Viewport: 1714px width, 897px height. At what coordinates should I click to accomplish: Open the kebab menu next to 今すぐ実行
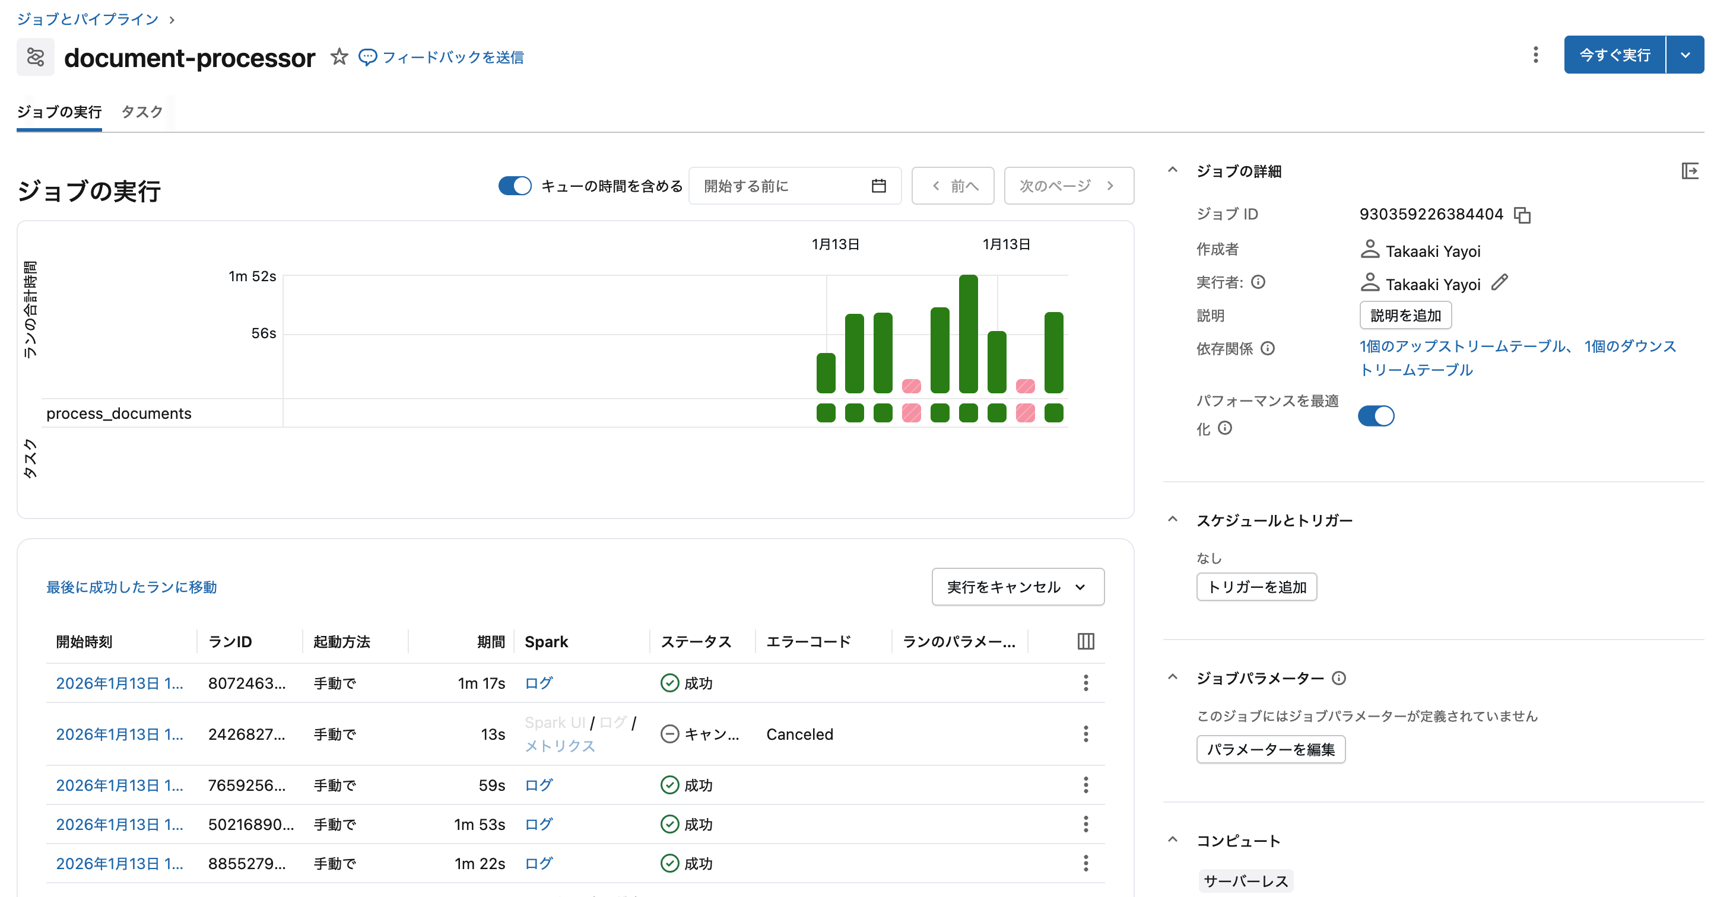point(1535,55)
